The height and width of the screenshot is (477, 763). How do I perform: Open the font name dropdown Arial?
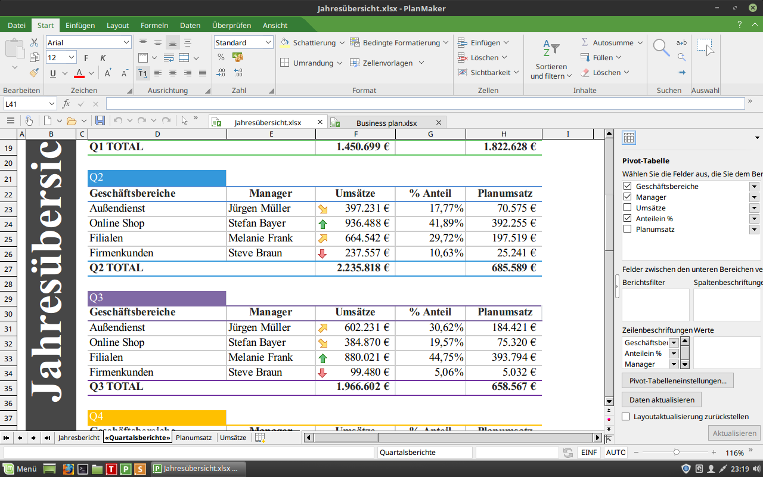tap(126, 43)
